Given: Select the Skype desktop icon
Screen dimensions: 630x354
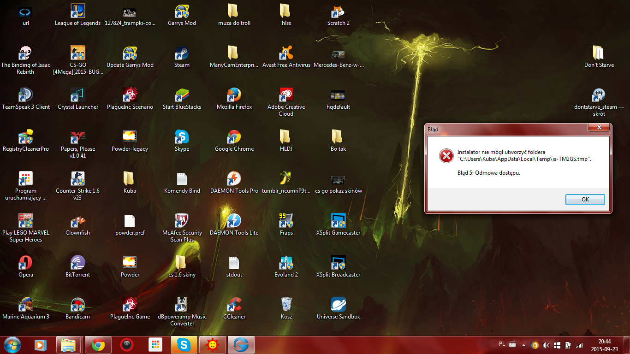Looking at the screenshot, I should coord(182,141).
